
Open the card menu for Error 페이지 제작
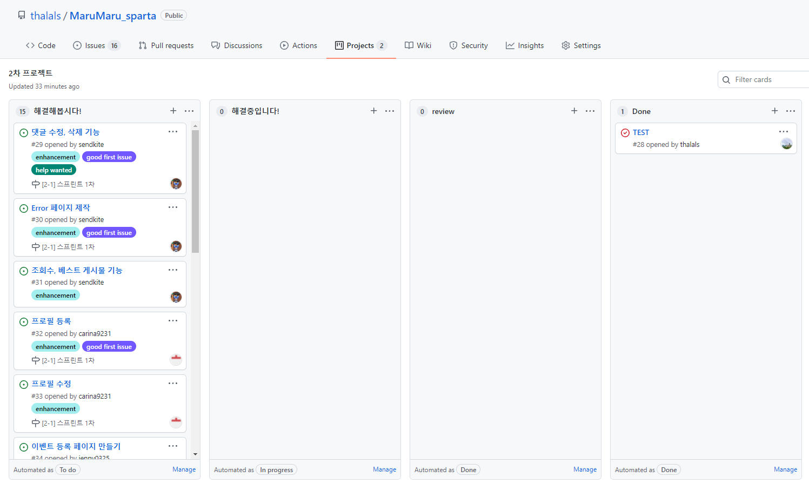pos(173,207)
